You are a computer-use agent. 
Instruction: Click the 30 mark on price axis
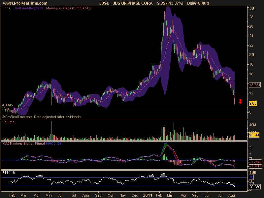tap(251, 8)
